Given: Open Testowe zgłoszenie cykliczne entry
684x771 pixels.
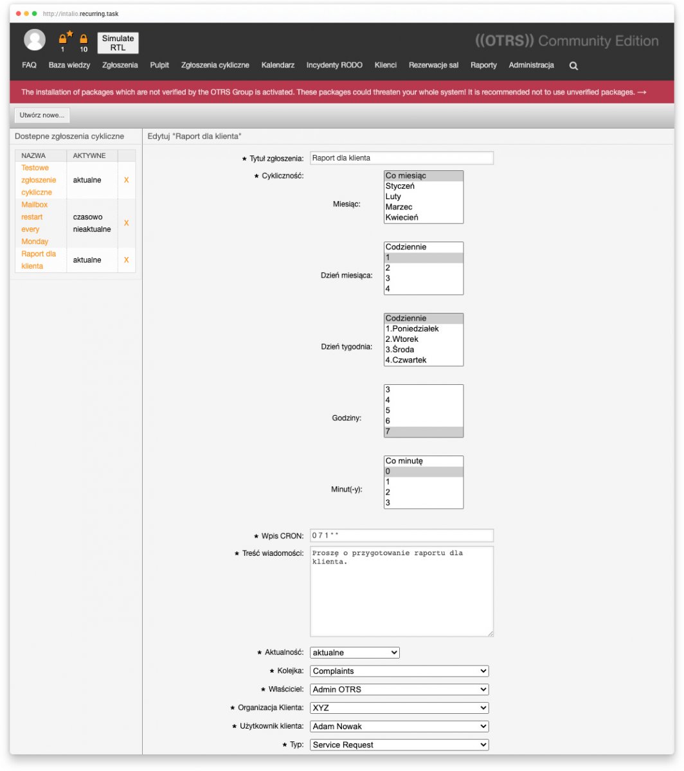Looking at the screenshot, I should pos(39,180).
